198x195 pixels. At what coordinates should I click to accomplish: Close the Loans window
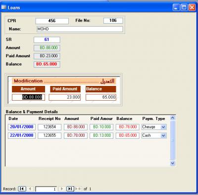coord(192,7)
